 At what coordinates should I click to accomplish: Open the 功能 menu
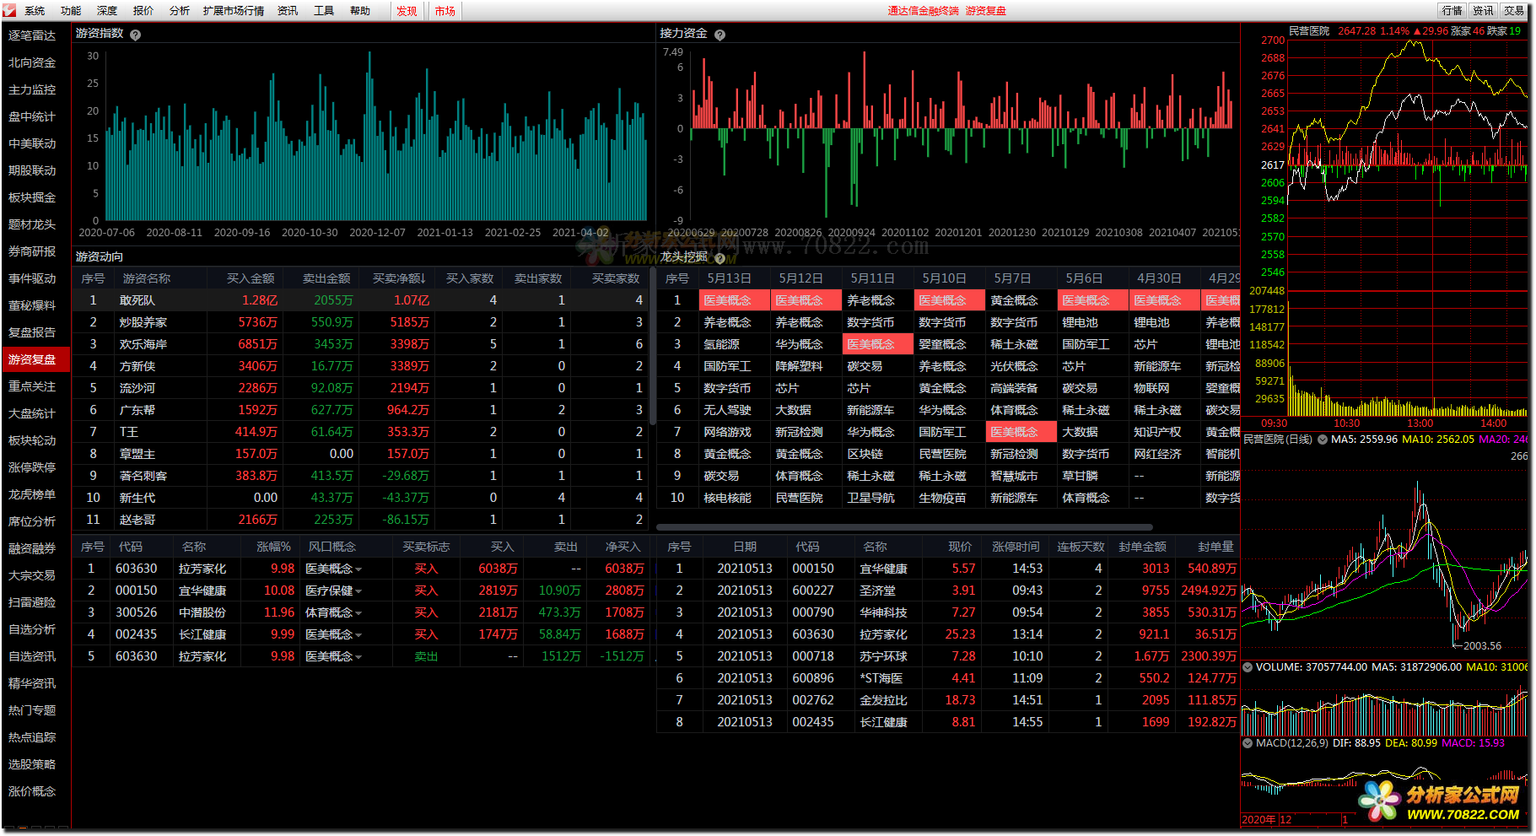[71, 11]
